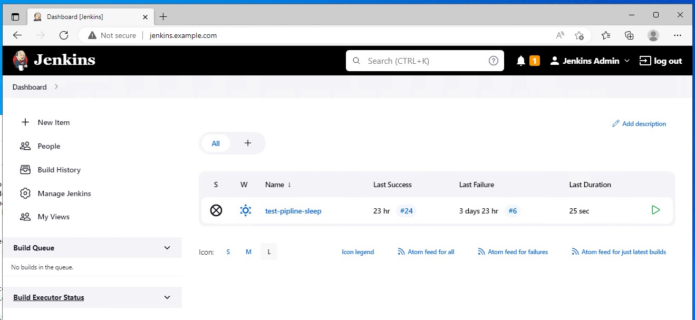Open the test-pipline-sleep job link
Image resolution: width=695 pixels, height=320 pixels.
(x=293, y=211)
